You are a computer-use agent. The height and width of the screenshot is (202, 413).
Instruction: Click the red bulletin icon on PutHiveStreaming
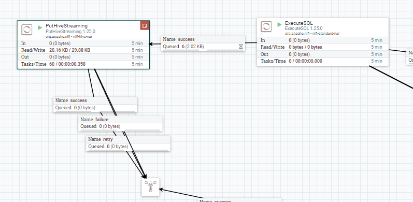coord(145,25)
